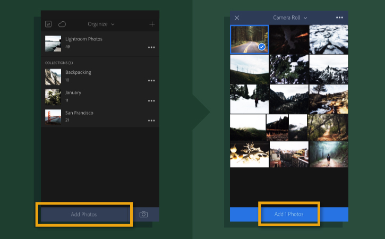The height and width of the screenshot is (239, 385).
Task: Select the golden ornaments photo
Action: coord(250,154)
